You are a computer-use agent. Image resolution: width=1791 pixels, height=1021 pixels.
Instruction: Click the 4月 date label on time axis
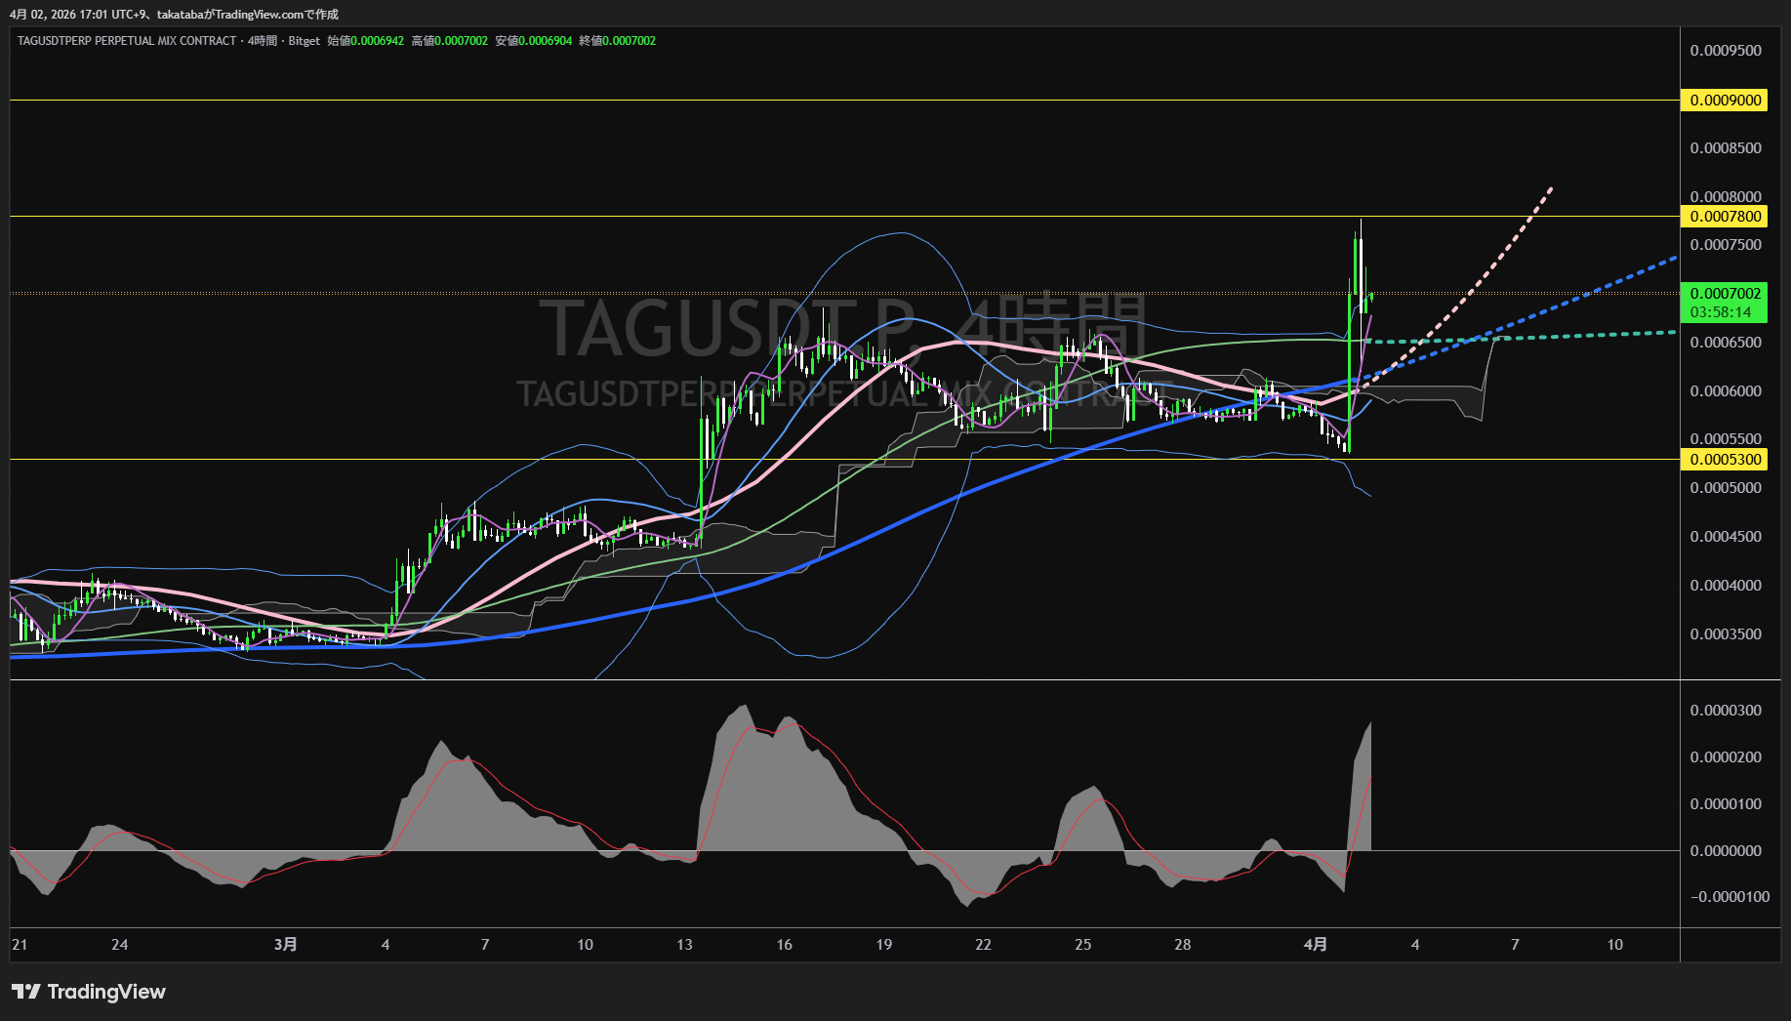click(1316, 945)
